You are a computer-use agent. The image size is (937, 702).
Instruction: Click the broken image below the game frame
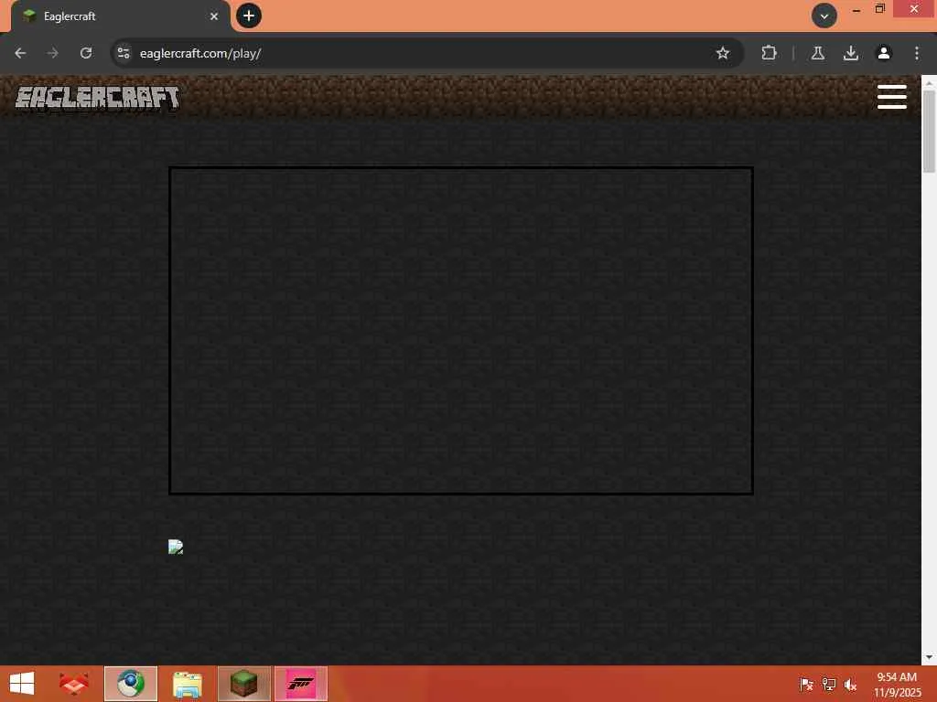click(176, 547)
